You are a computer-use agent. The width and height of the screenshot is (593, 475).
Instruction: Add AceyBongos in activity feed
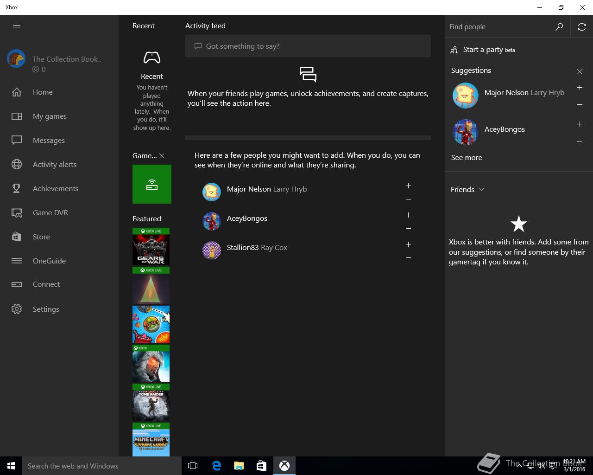tap(408, 215)
